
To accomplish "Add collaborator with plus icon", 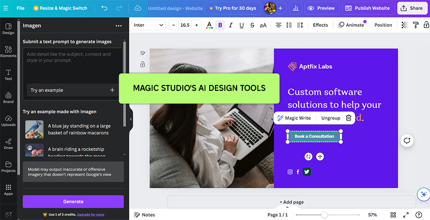I will click(280, 8).
